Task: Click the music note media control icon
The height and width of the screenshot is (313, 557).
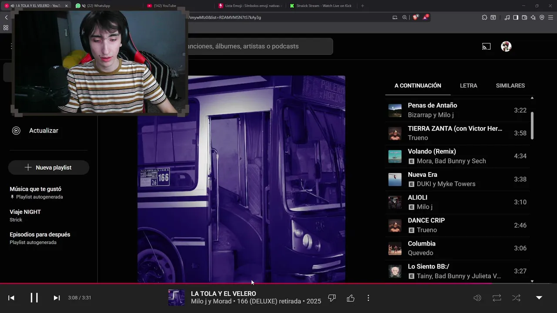Action: [x=507, y=17]
